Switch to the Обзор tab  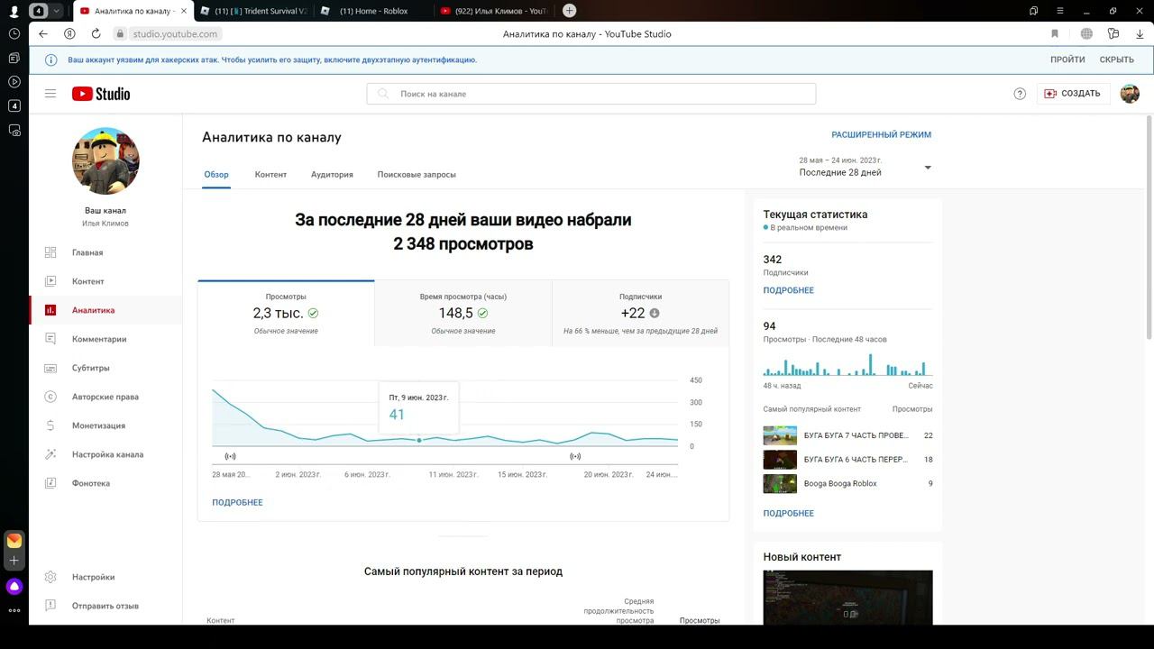(216, 174)
